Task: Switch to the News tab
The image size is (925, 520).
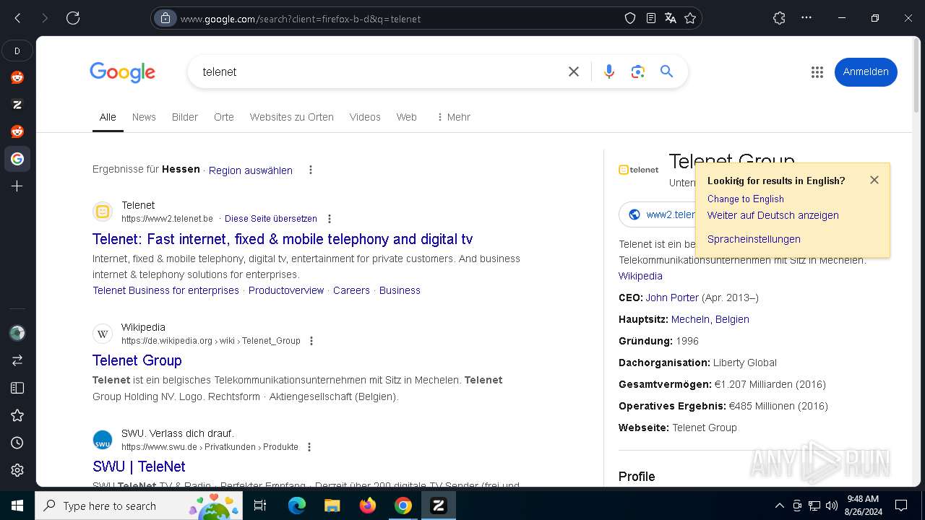Action: tap(144, 117)
